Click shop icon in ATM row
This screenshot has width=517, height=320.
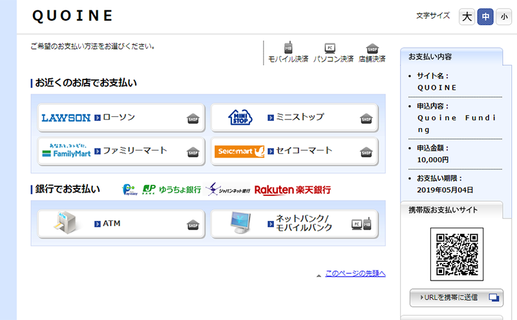[x=193, y=225]
